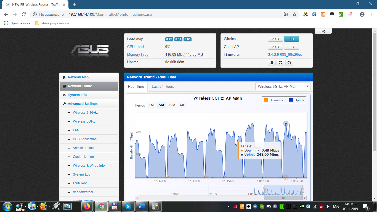Open the Wireless 5GHz: AP Main dropdown
The width and height of the screenshot is (377, 212).
(283, 86)
